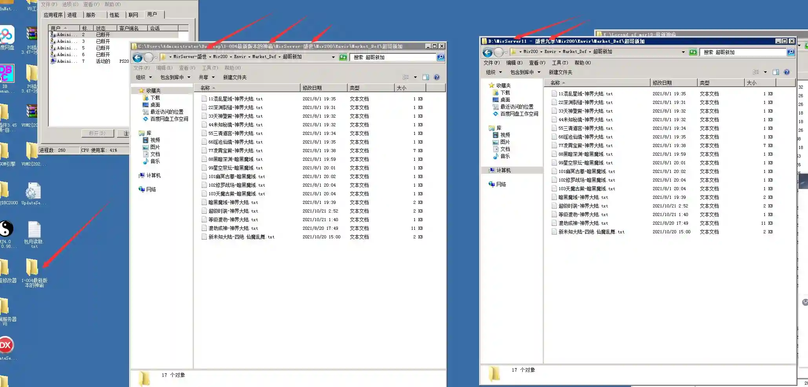Switch to 应用程序 tab in Task Manager
This screenshot has height=387, width=808.
pyautogui.click(x=53, y=15)
